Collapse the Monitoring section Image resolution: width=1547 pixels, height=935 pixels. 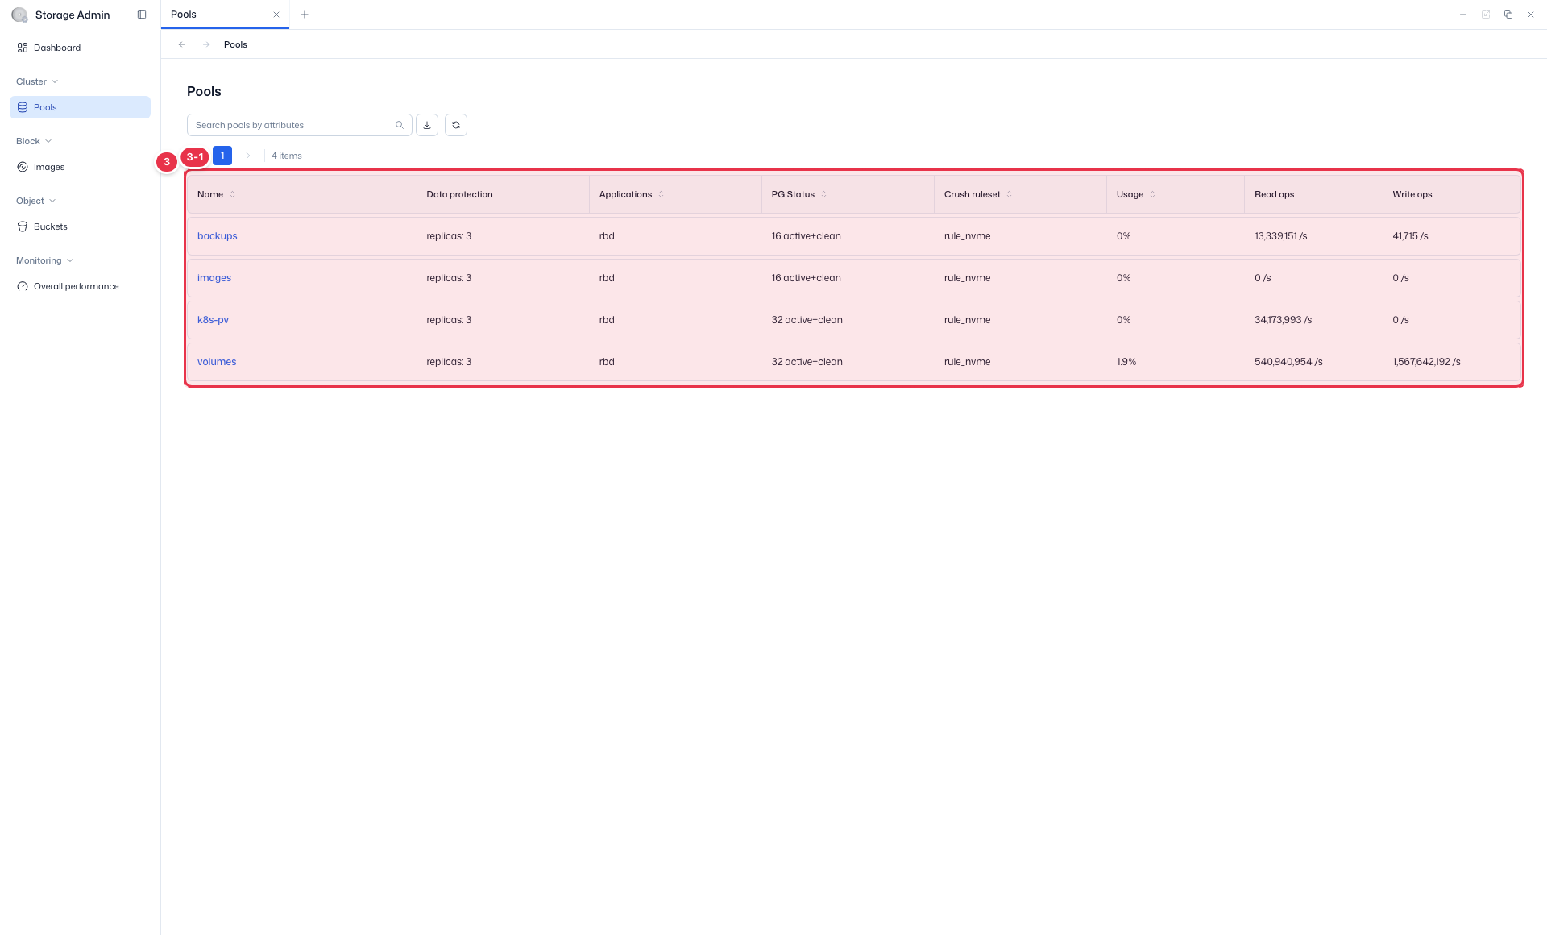tap(44, 260)
